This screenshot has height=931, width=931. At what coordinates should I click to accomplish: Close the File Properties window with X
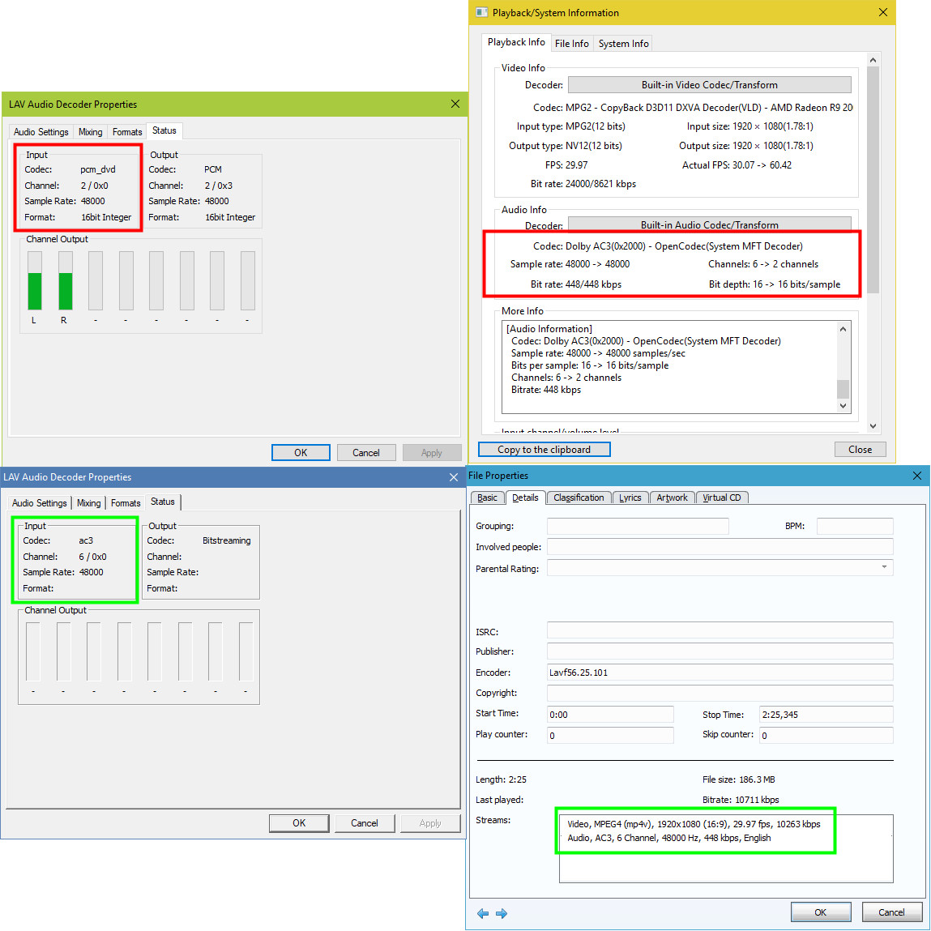click(916, 476)
